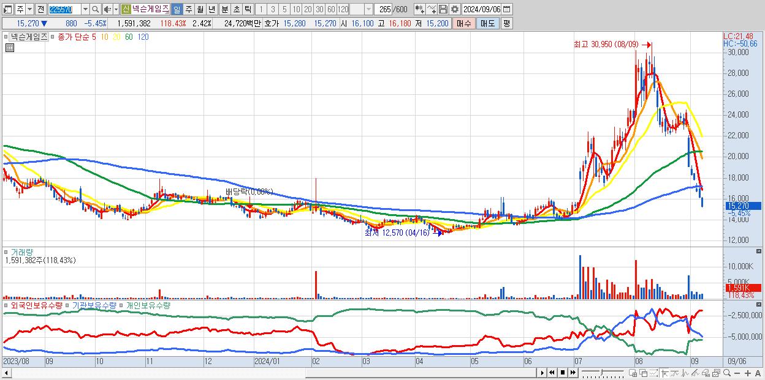This screenshot has height=380, width=765.
Task: Select interval 30 button
Action: coord(319,9)
